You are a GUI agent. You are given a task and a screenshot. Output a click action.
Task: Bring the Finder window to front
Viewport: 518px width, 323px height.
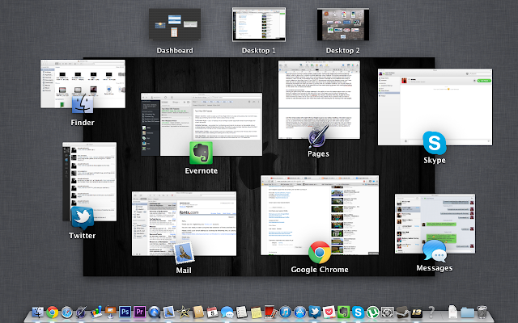coord(83,84)
